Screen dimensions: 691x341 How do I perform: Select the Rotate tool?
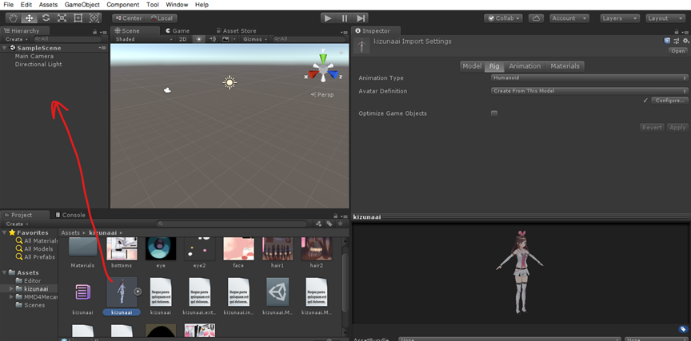tap(46, 18)
